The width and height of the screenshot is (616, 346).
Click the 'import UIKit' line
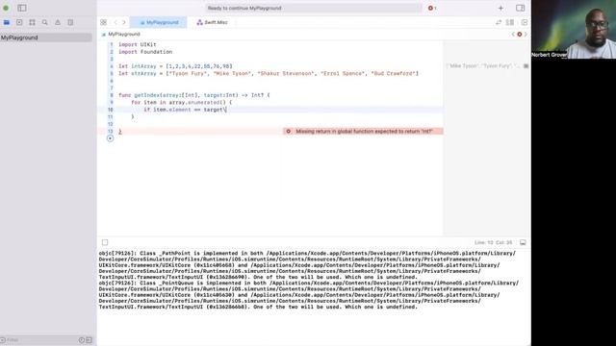(138, 44)
